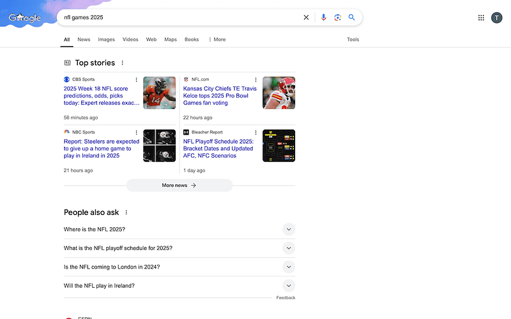Click the Top stories newspaper icon
Screen dimensions: 511x319
(68, 63)
